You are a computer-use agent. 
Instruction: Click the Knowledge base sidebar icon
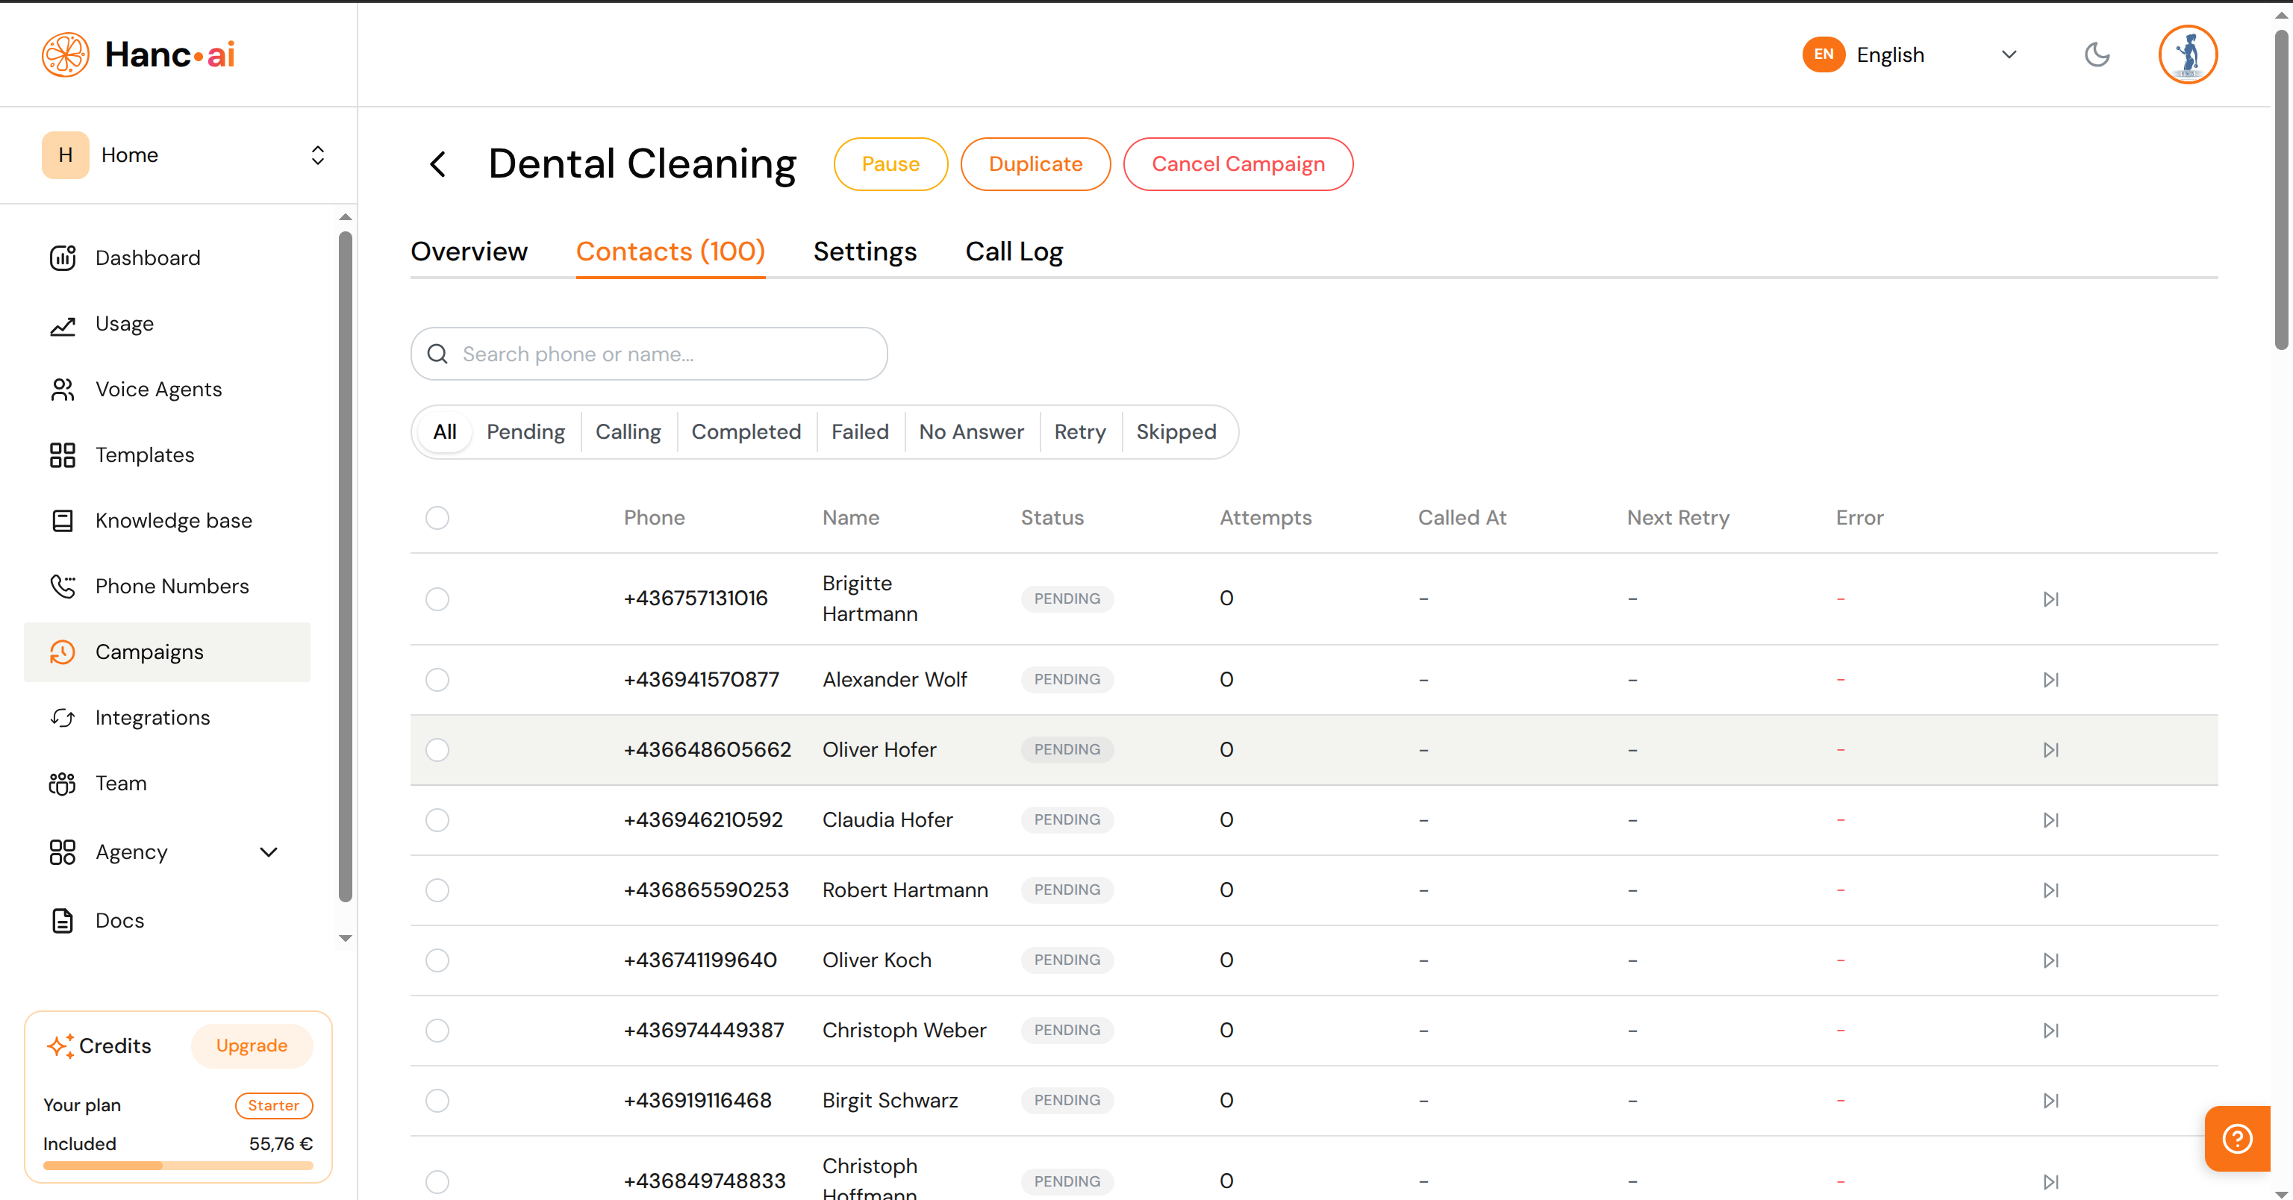pyautogui.click(x=62, y=521)
